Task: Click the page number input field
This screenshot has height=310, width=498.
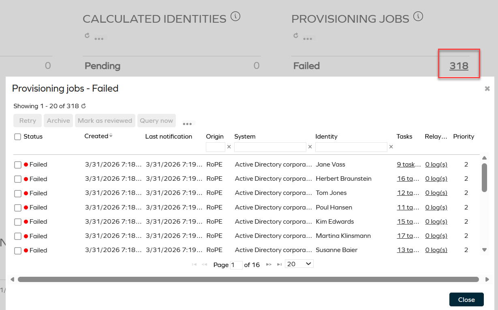Action: click(237, 264)
